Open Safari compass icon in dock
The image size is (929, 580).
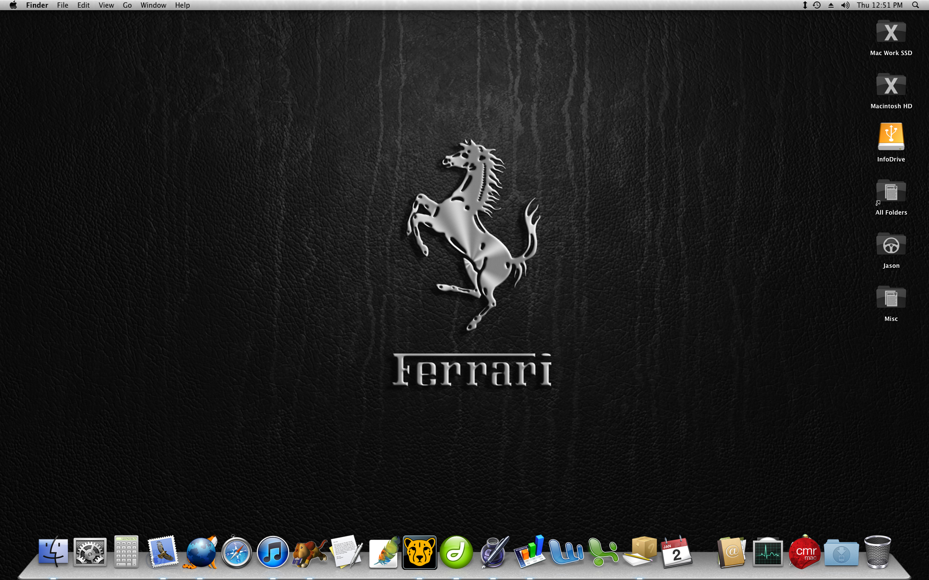[x=237, y=551]
